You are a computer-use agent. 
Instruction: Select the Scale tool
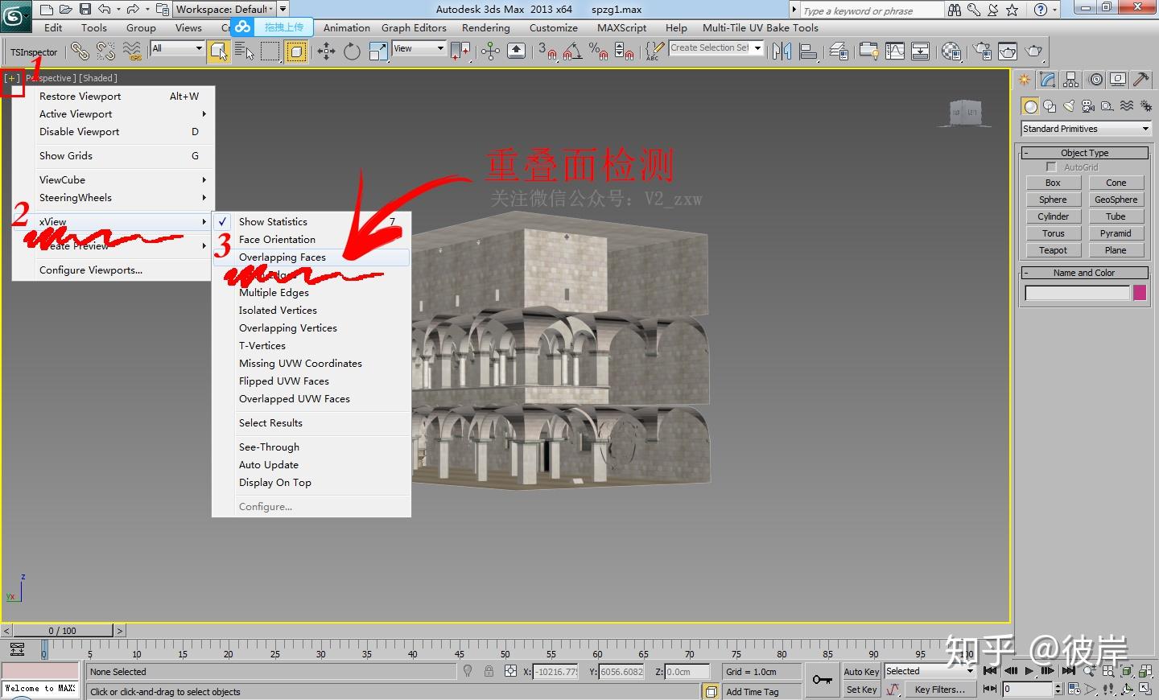click(x=378, y=51)
